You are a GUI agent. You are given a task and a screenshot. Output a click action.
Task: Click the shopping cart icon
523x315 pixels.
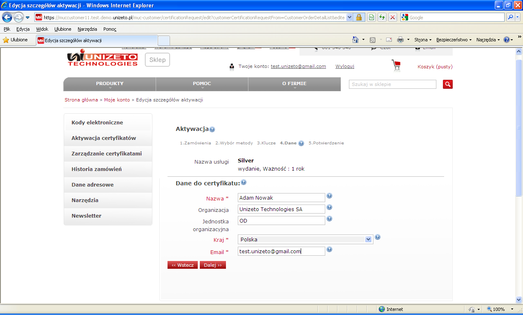click(x=396, y=65)
